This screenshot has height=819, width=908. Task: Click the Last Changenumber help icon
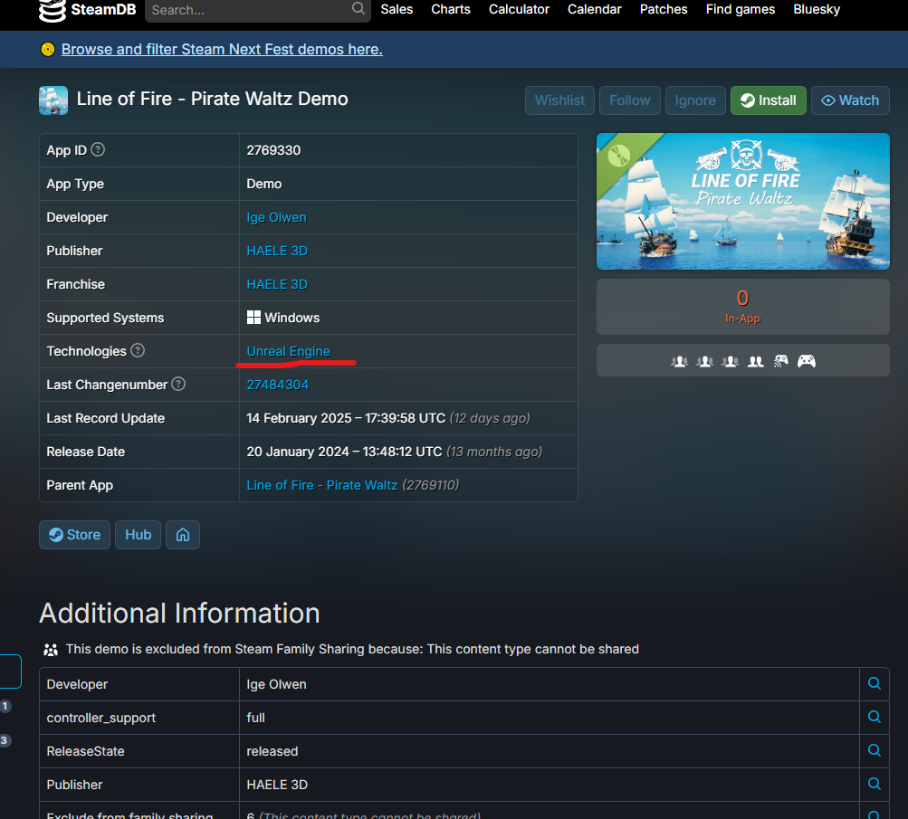click(178, 384)
